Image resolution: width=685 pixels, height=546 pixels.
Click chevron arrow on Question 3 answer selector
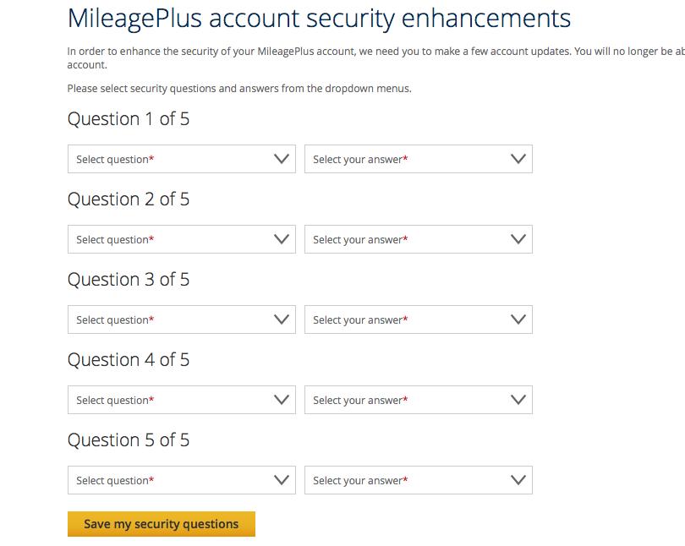519,319
